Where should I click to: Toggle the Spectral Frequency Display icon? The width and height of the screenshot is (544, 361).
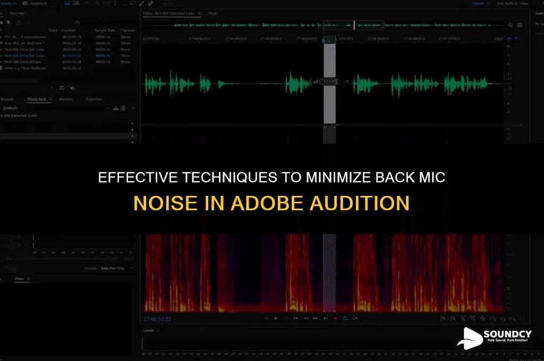67,3
